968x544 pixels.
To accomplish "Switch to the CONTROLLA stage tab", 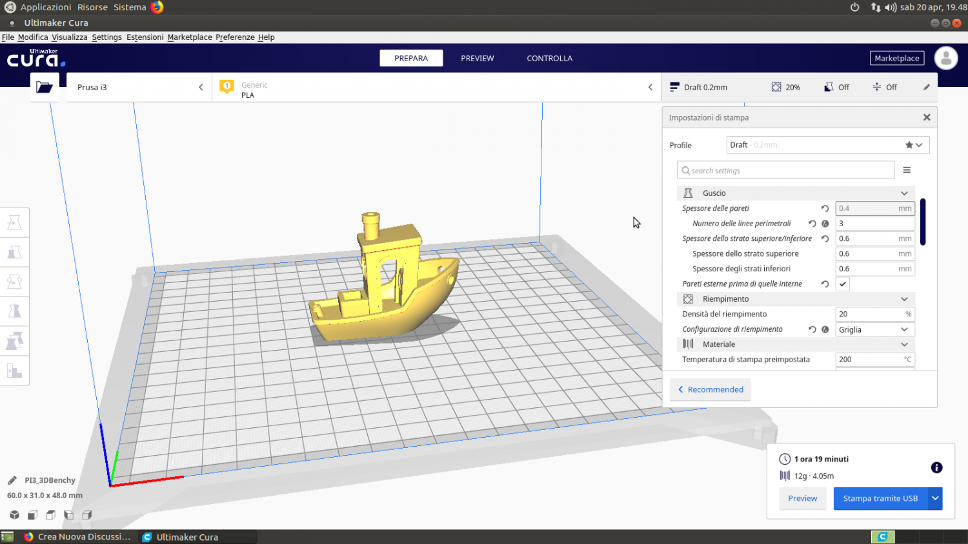I will [550, 58].
